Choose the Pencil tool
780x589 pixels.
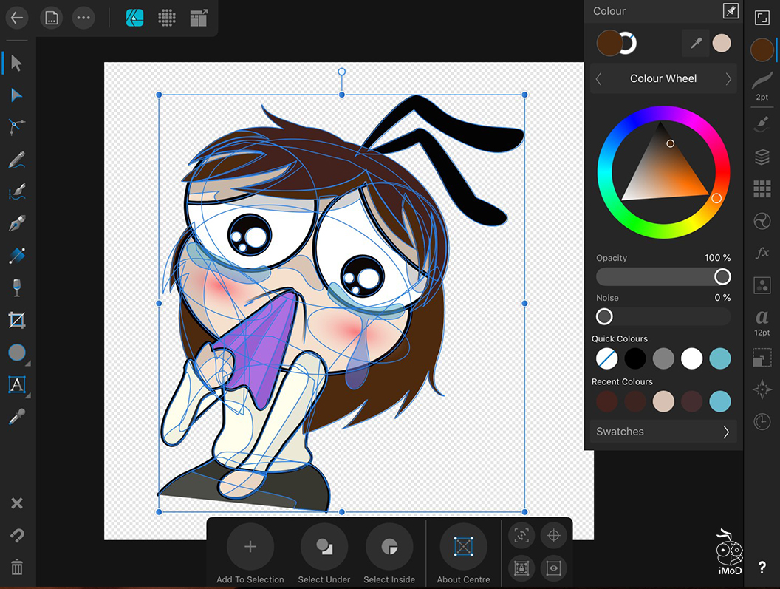click(16, 160)
